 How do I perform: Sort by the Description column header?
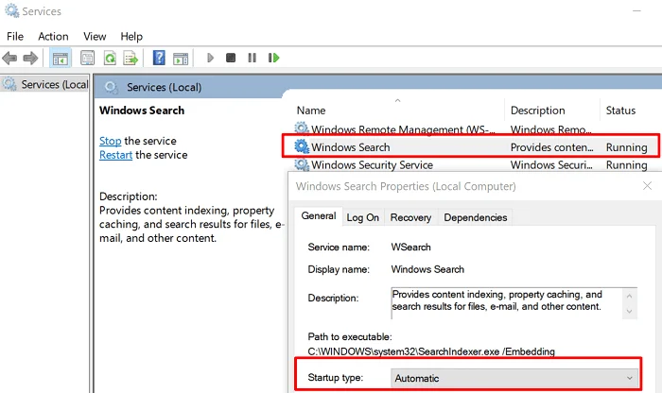click(537, 111)
